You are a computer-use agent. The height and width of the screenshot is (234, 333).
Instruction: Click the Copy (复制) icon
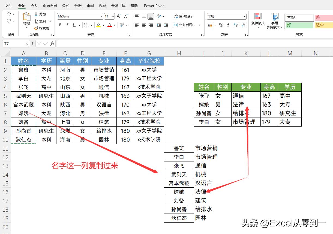36,21
